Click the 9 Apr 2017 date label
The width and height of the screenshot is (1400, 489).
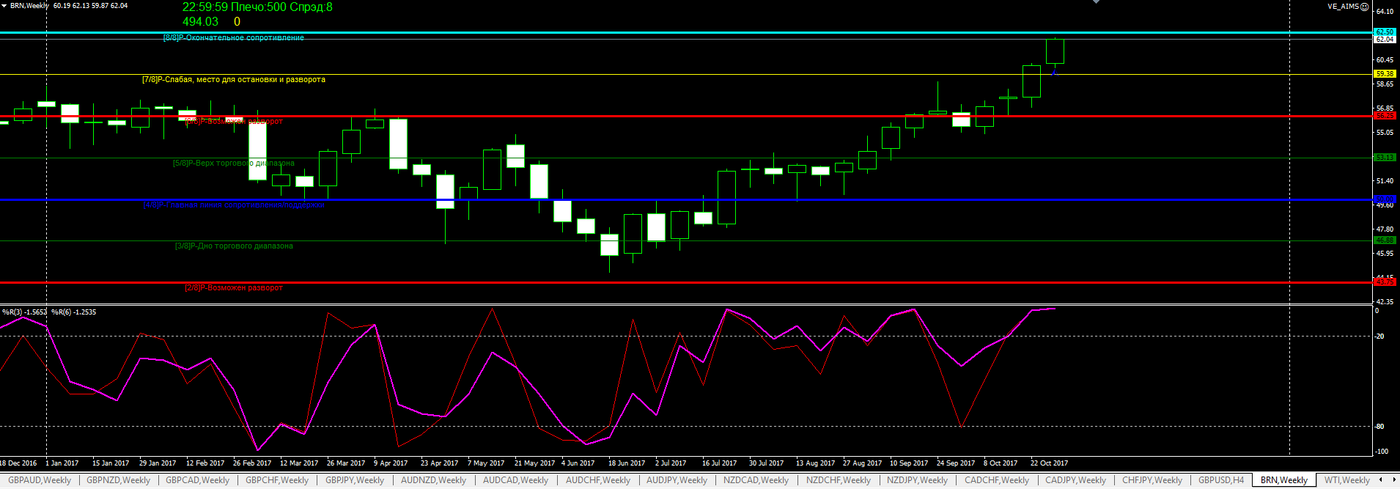click(x=391, y=463)
